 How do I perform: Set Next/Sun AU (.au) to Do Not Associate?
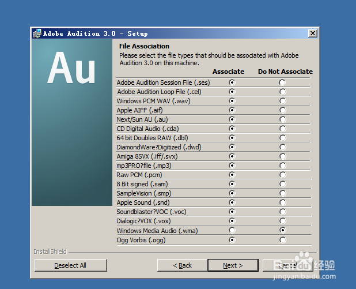[x=282, y=119]
